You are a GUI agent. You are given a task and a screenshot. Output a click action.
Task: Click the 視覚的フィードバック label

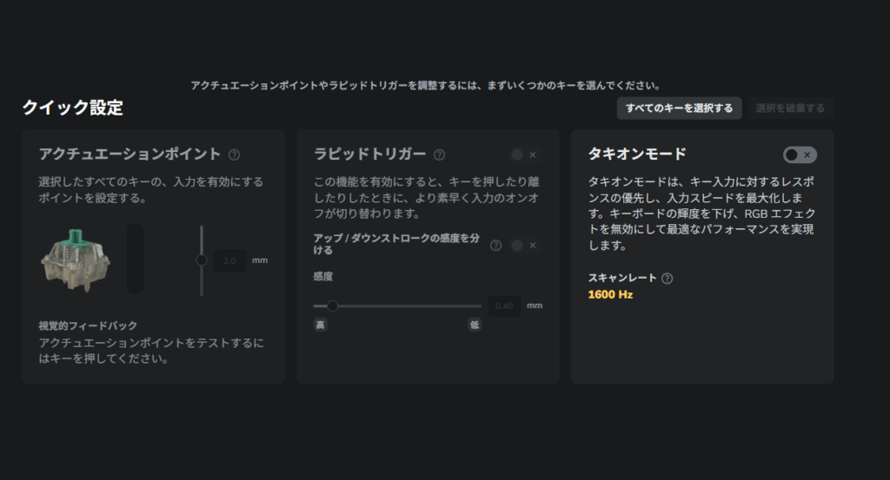[x=88, y=325]
